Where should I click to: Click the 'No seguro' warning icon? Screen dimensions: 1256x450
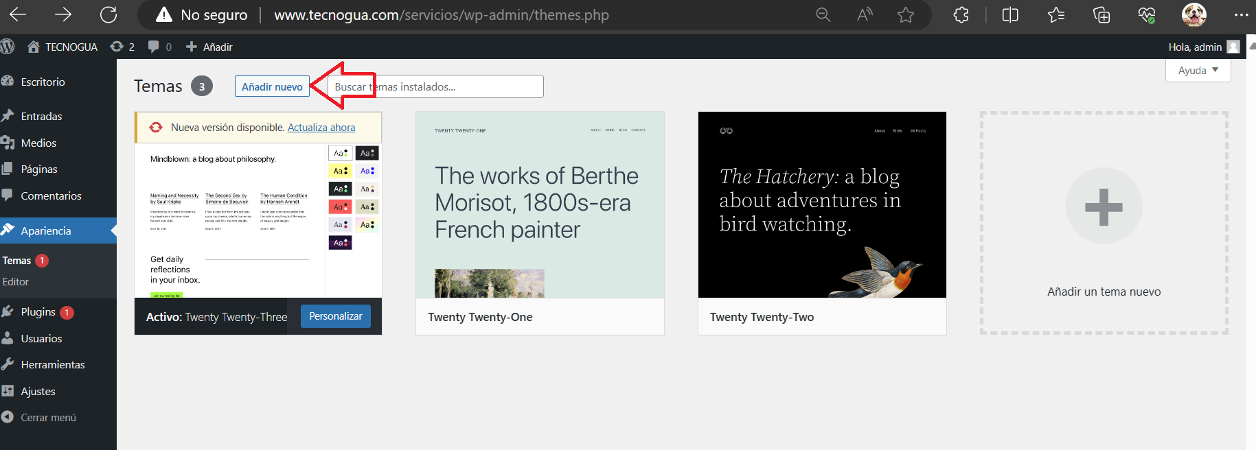pos(163,15)
